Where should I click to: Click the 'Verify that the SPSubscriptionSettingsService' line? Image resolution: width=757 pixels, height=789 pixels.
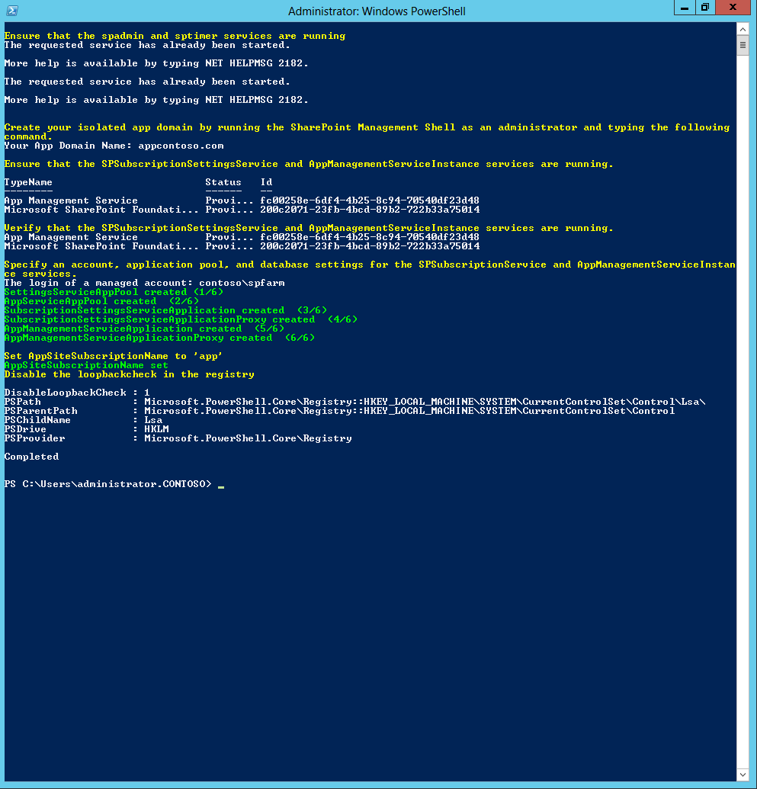coord(309,228)
